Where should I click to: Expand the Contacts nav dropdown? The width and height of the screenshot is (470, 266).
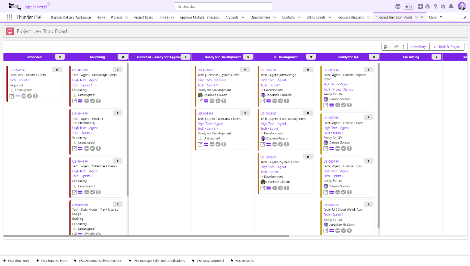299,17
